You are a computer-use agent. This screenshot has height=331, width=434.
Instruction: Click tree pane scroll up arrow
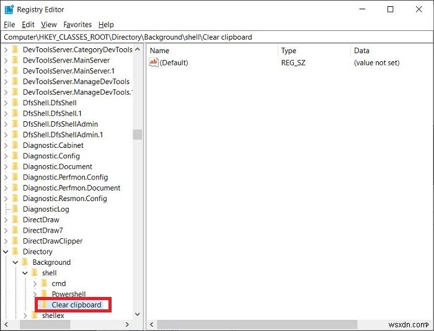pos(137,49)
